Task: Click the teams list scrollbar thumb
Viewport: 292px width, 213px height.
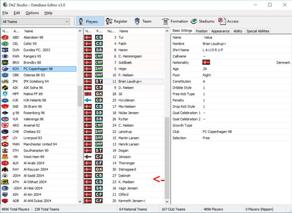Action: click(x=79, y=96)
